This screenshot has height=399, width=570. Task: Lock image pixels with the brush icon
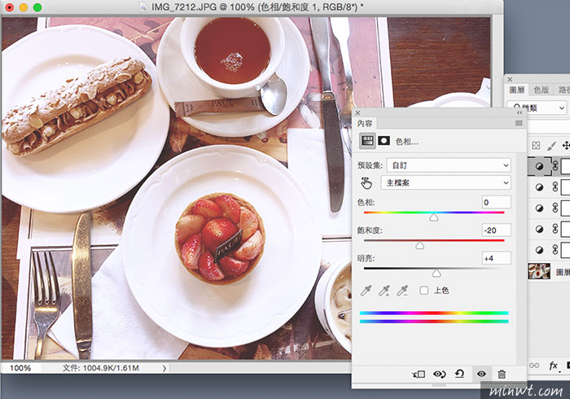(x=551, y=146)
